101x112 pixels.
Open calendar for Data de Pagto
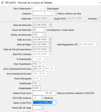click(50, 44)
